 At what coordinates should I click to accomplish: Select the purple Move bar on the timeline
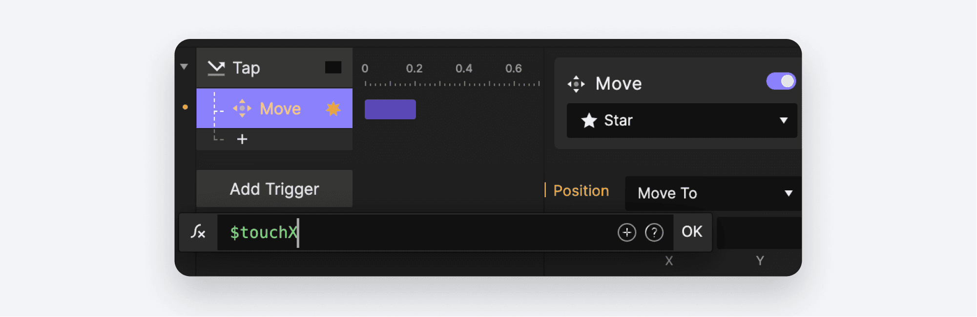[390, 109]
